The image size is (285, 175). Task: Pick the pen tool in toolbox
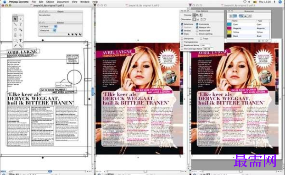tap(21, 24)
